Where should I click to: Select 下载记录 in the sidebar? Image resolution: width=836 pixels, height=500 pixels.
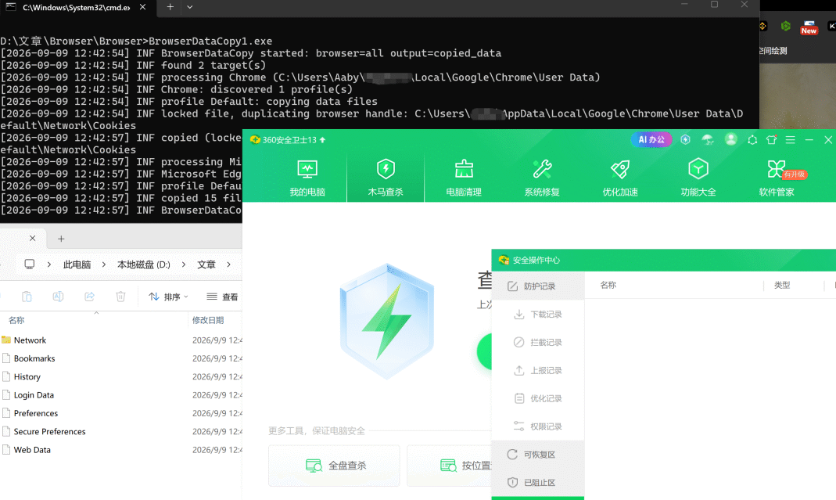538,315
